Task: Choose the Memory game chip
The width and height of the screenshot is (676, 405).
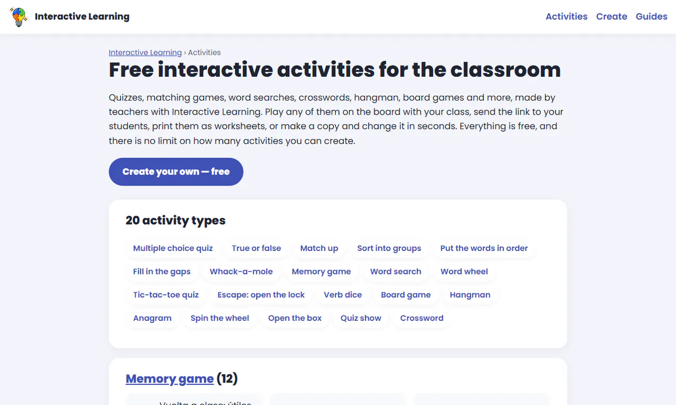Action: 321,272
